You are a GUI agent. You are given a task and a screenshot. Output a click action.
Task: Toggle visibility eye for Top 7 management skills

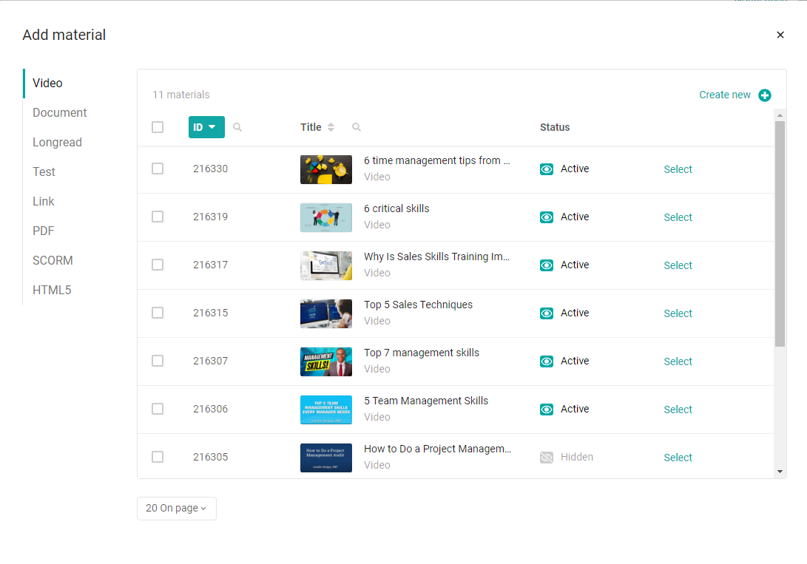(547, 361)
